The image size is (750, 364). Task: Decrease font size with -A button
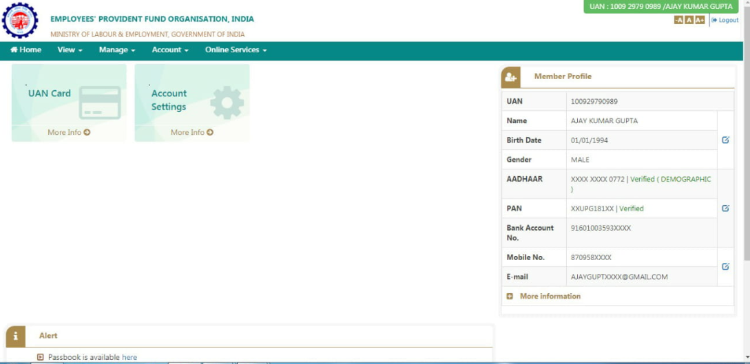[x=678, y=21]
